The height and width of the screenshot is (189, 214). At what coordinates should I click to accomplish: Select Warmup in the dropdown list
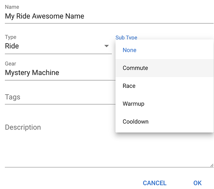[x=165, y=104]
